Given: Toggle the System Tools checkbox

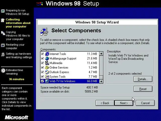Looking at the screenshot, I should click(42, 77).
